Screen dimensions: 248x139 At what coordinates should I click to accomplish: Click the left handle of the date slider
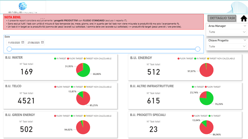[x=9, y=49]
